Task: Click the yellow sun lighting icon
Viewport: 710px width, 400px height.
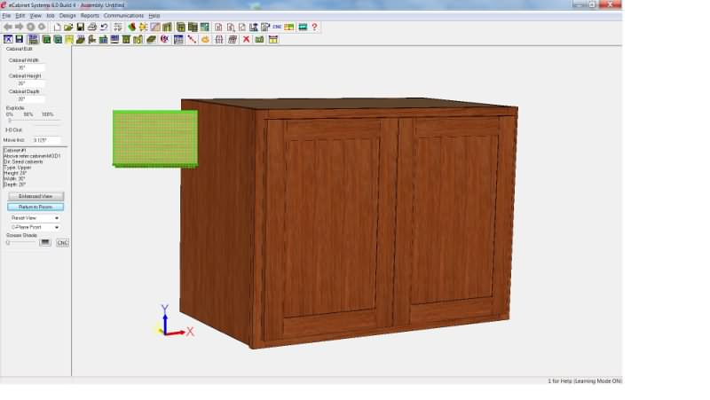Action: (143, 27)
